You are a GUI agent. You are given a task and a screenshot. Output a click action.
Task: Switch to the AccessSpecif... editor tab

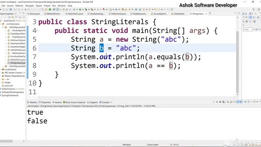159,13
